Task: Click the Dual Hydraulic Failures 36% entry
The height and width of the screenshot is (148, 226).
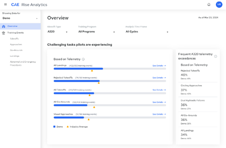Action: [198, 105]
